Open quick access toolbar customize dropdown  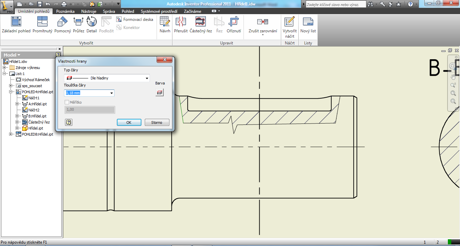[118, 4]
